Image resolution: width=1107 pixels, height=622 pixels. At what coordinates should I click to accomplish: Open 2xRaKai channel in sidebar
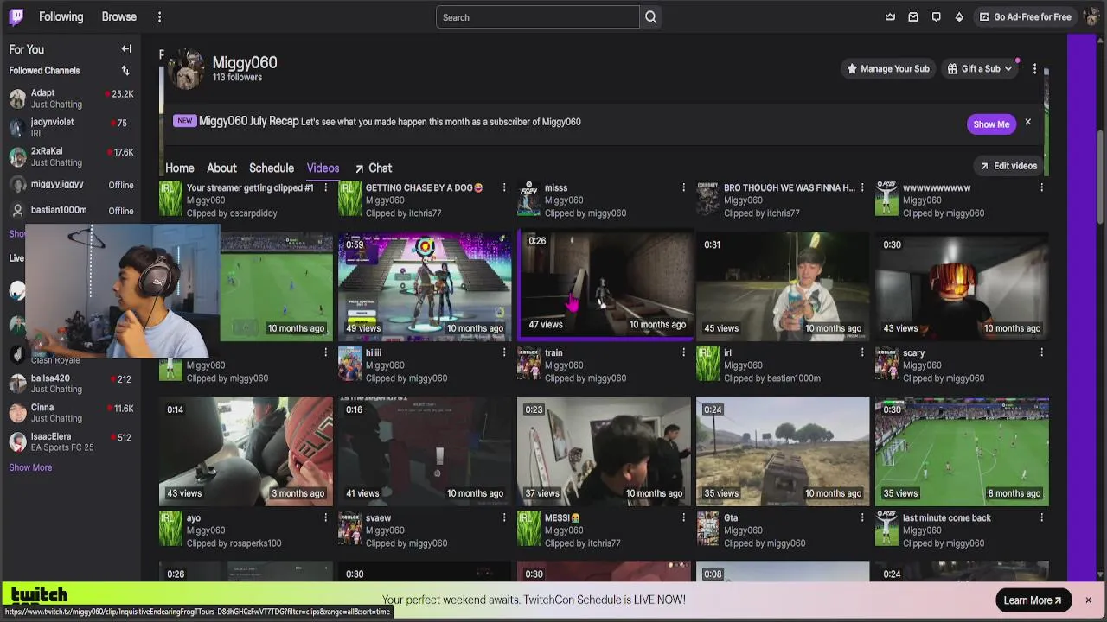[71, 156]
